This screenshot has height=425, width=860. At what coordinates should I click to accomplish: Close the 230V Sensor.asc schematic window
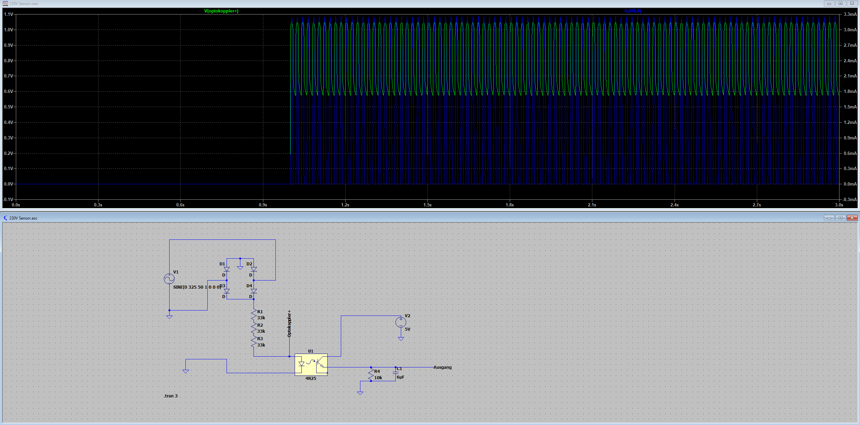[852, 218]
